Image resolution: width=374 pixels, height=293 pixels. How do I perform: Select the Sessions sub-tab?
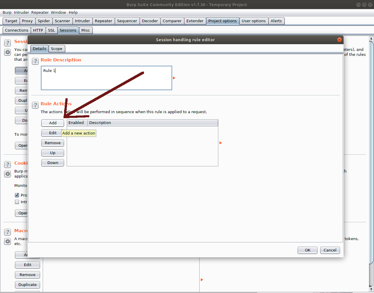click(68, 30)
